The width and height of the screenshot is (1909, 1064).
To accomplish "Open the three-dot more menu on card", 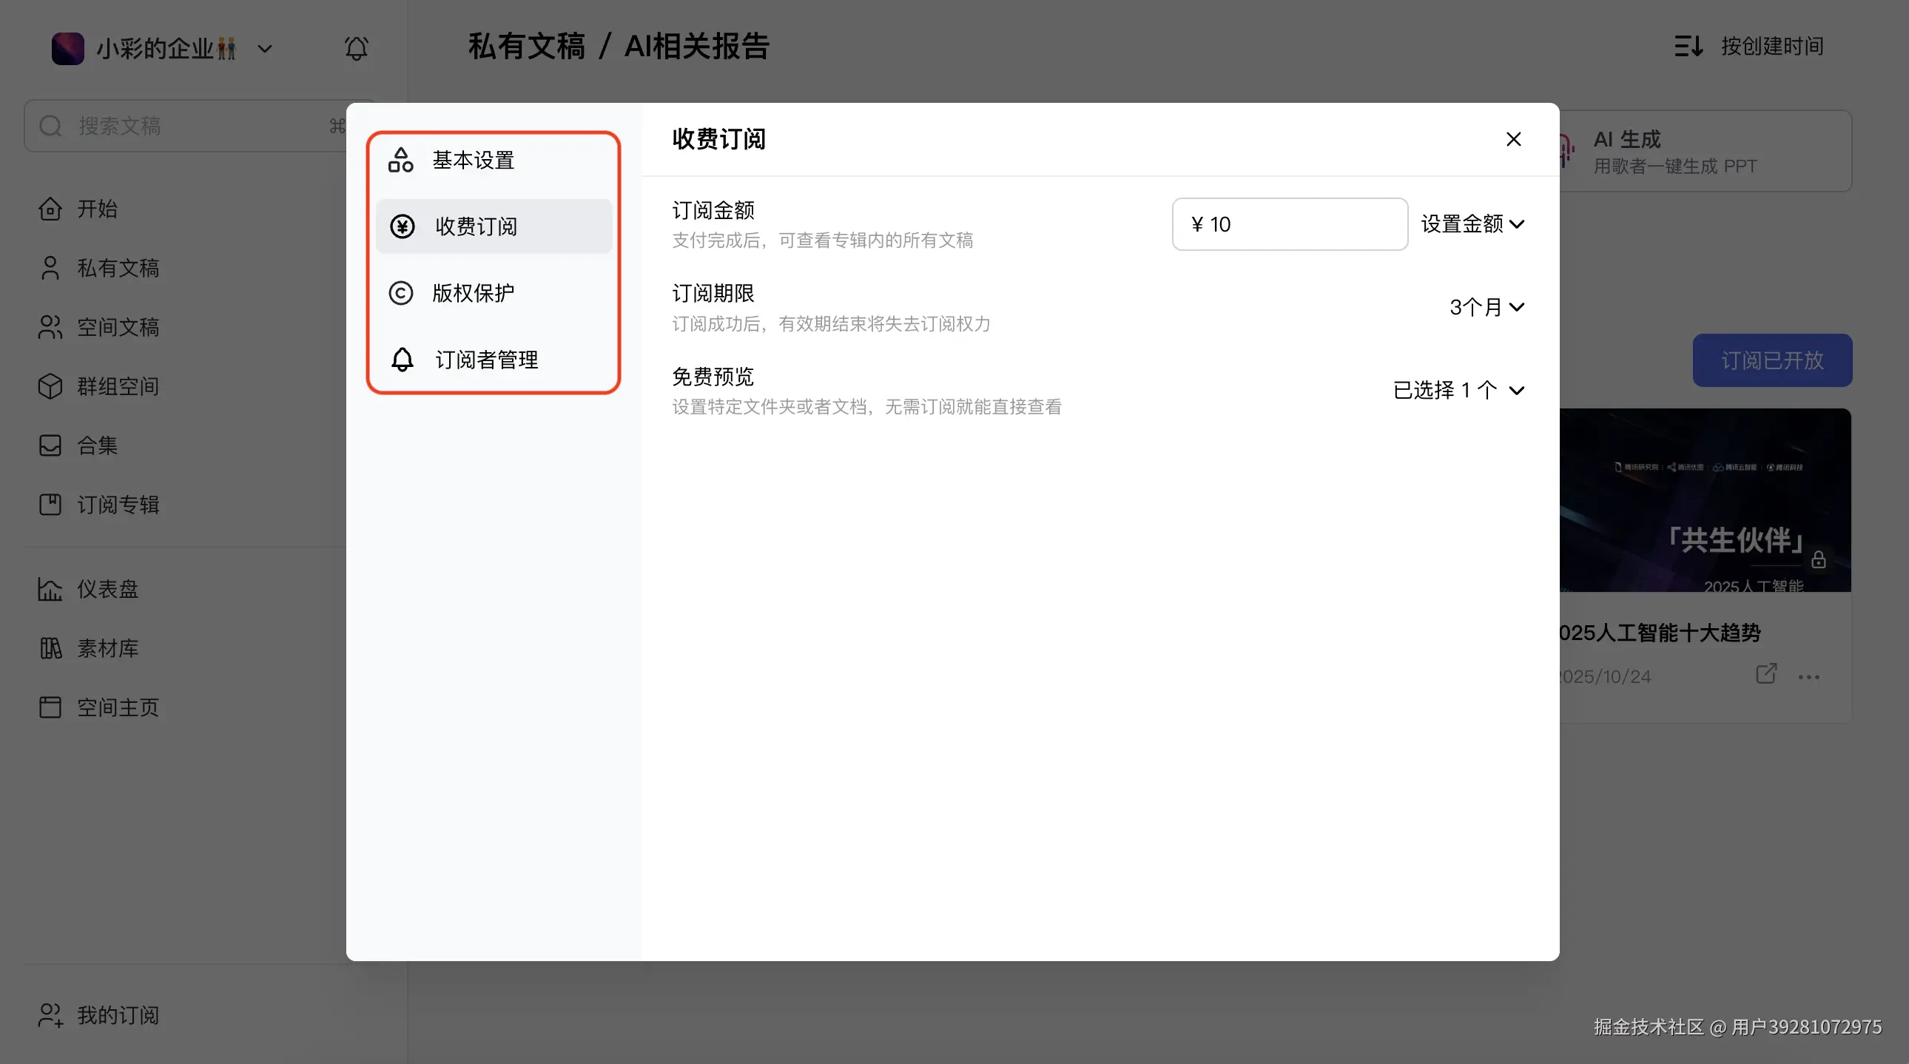I will click(x=1808, y=677).
